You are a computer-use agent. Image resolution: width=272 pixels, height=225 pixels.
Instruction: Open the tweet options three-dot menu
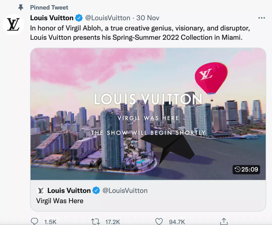(262, 18)
